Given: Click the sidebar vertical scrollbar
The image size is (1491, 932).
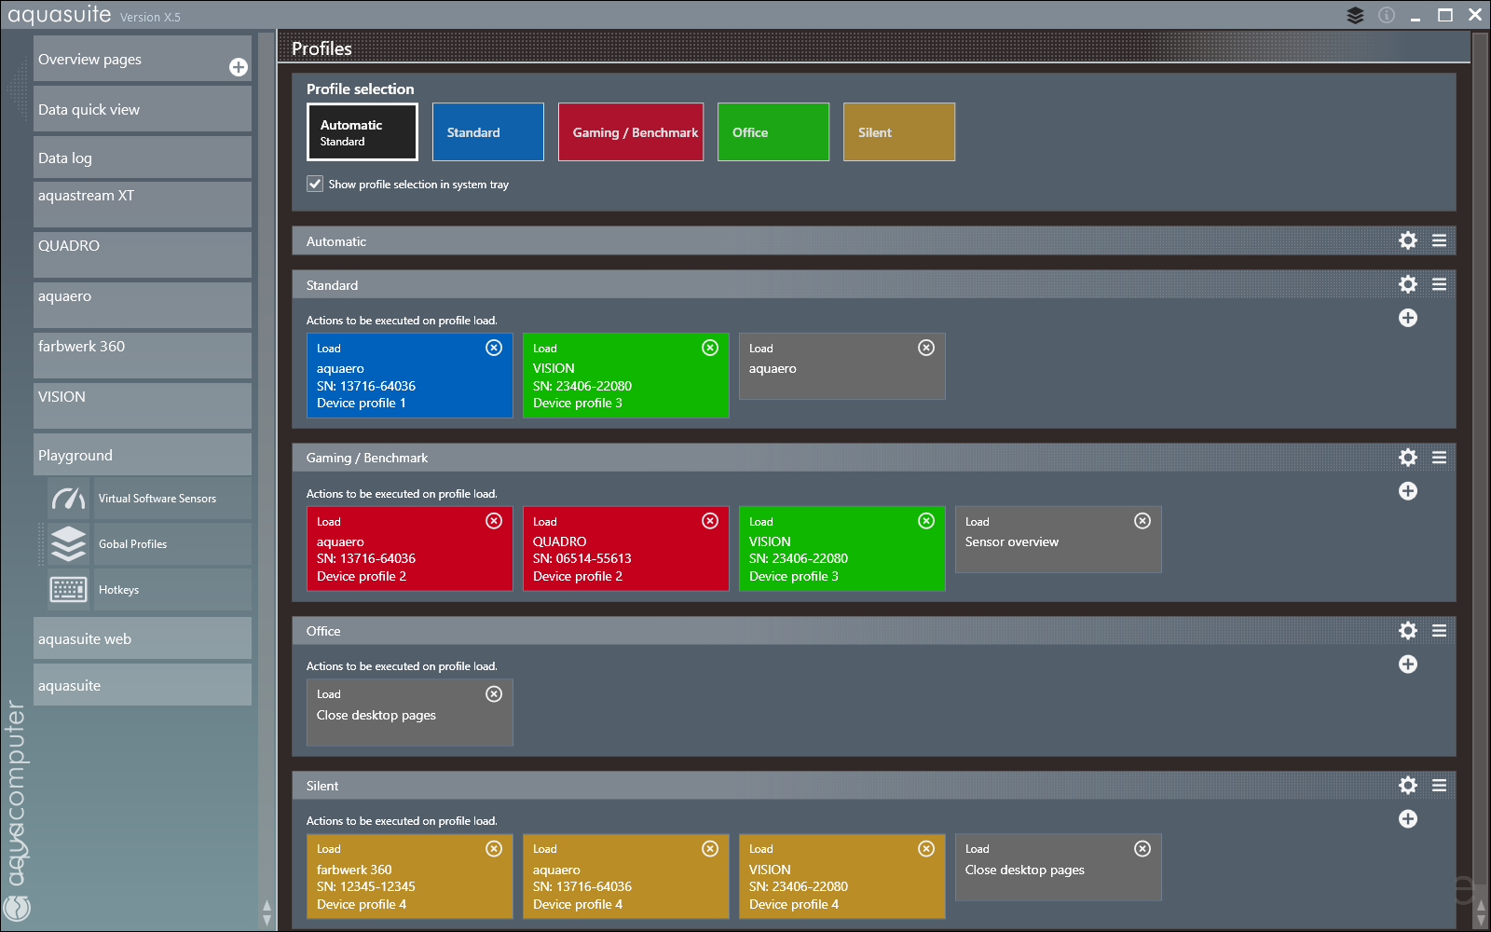Looking at the screenshot, I should tap(267, 480).
